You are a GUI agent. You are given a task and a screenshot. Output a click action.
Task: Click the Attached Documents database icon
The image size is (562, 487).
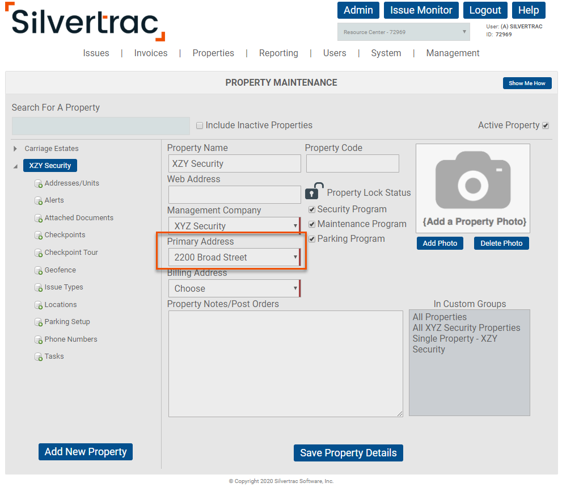click(39, 218)
